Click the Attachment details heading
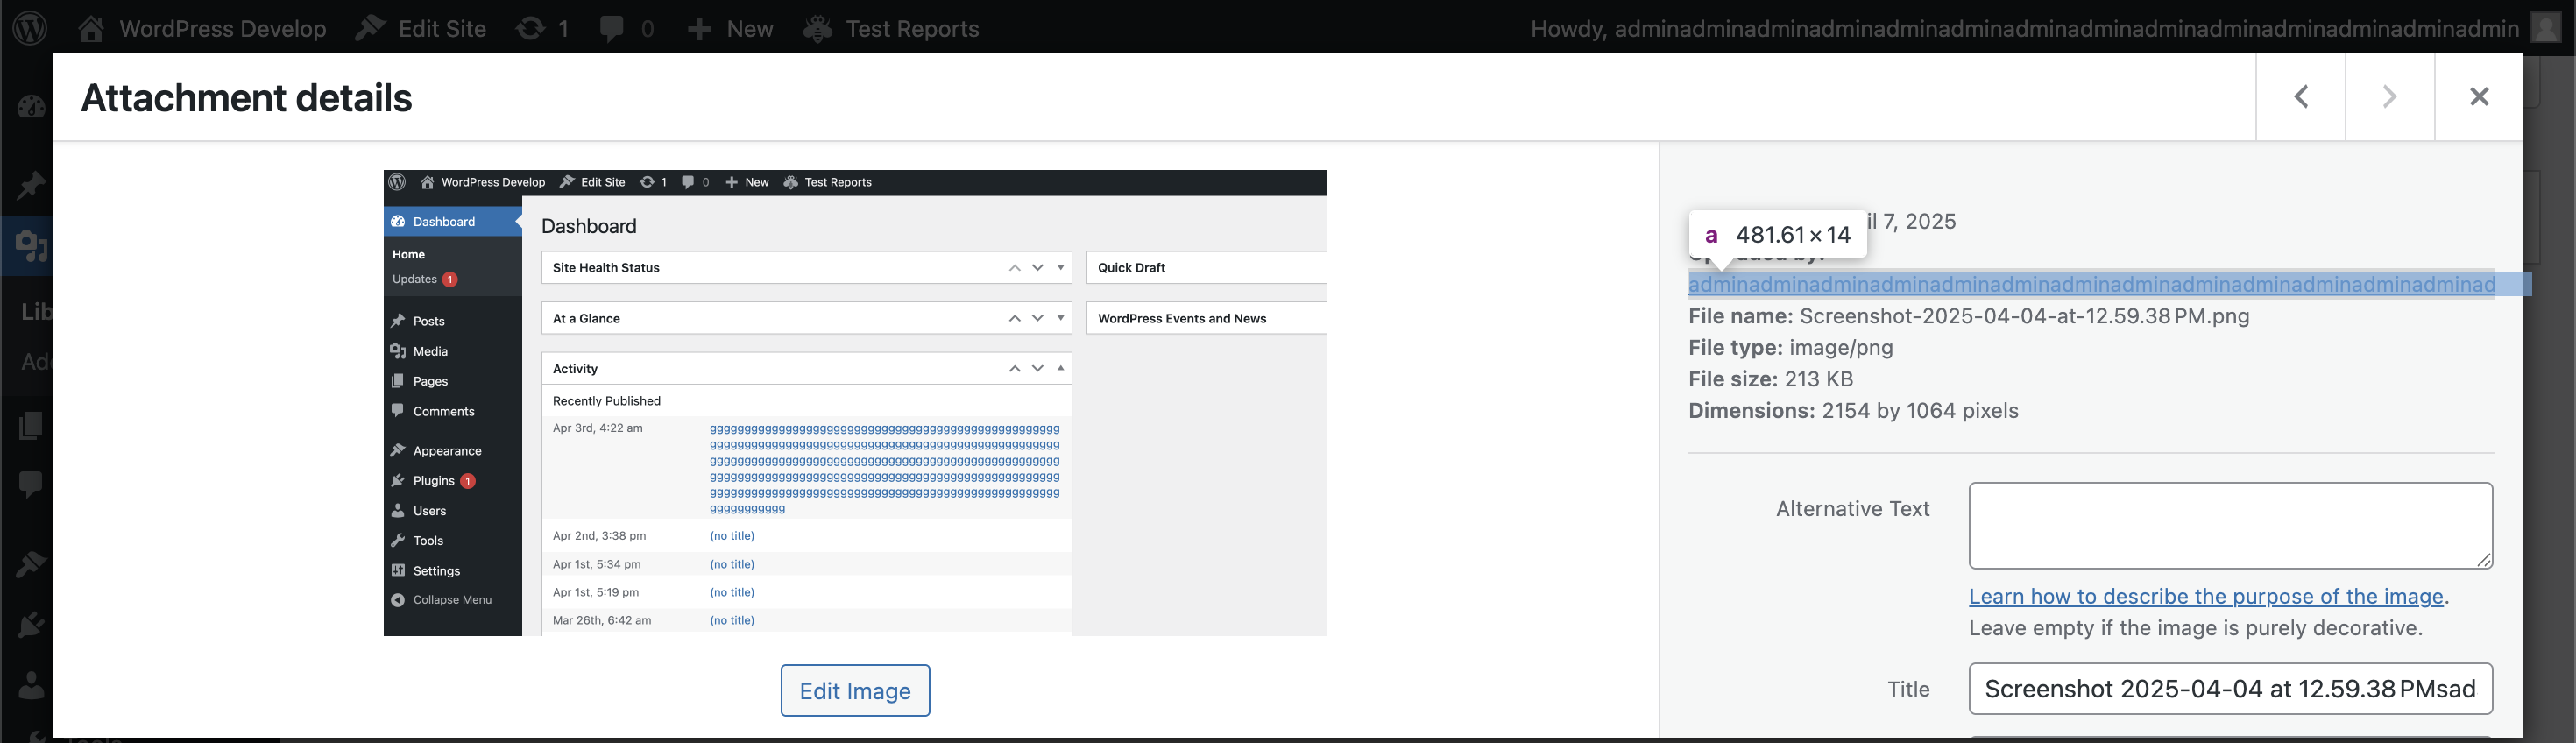2576x743 pixels. (246, 97)
